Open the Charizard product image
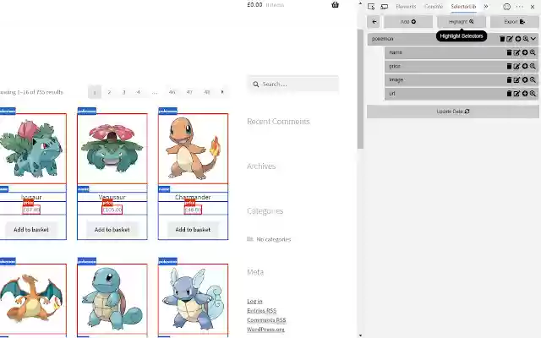The image size is (541, 338). click(x=33, y=299)
